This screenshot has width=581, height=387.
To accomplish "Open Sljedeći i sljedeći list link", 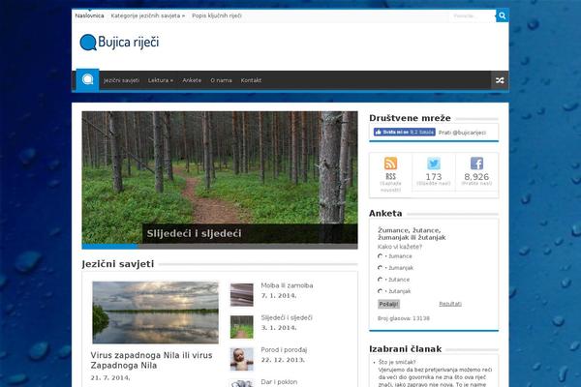I will 287,317.
